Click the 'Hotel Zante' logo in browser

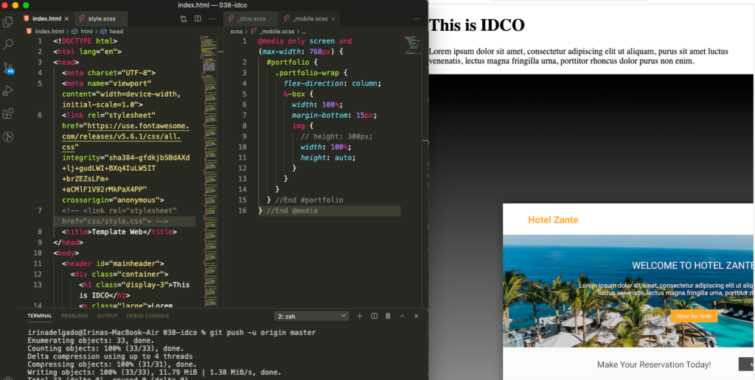click(x=553, y=219)
